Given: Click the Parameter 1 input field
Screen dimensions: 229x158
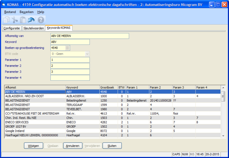Looking at the screenshot, I should pyautogui.click(x=70, y=60).
